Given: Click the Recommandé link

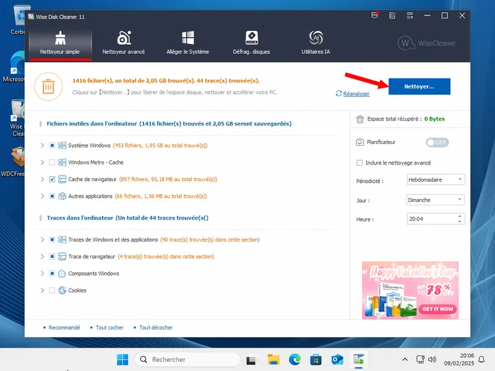Looking at the screenshot, I should point(64,328).
